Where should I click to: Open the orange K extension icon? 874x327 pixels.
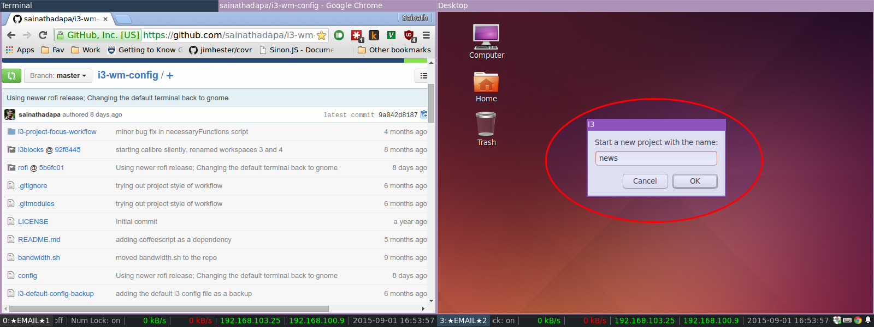click(x=374, y=35)
